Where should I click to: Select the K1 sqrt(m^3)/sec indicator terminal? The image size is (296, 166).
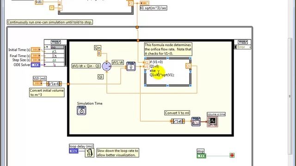click(145, 3)
